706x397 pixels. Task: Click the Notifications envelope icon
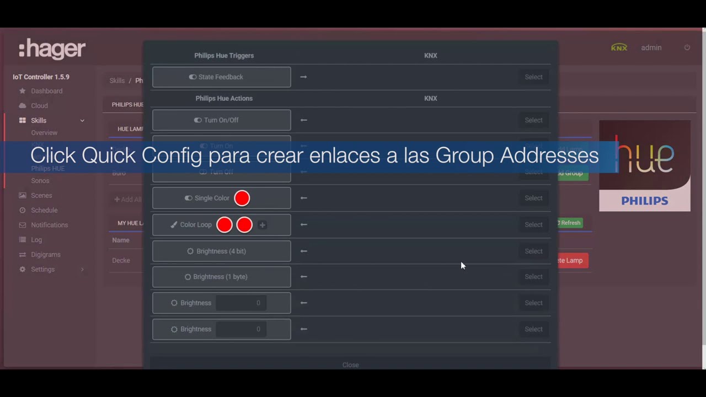pyautogui.click(x=22, y=225)
